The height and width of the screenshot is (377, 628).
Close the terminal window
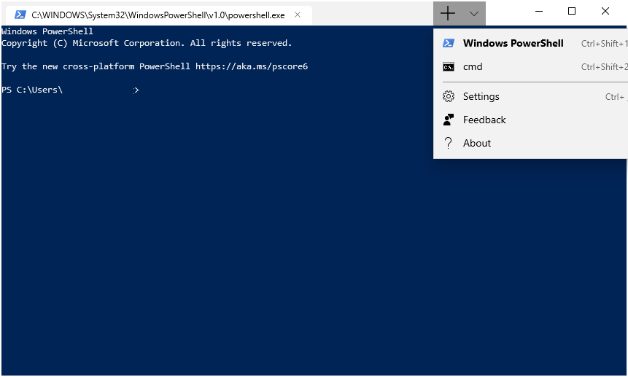(x=605, y=11)
